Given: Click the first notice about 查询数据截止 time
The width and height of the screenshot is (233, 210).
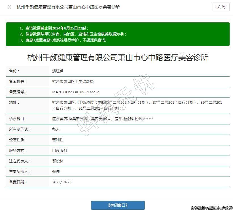Looking at the screenshot, I should [57, 28].
